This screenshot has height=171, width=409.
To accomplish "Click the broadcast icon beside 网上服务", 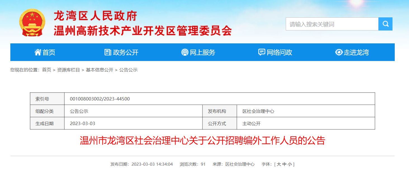I will (185, 52).
